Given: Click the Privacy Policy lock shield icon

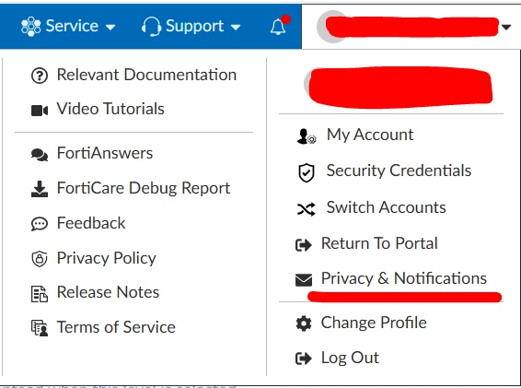Looking at the screenshot, I should (x=40, y=259).
